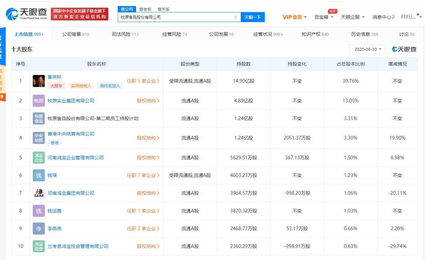Expand 股权结构 for 河南鸿宝企业管理有限公司

click(x=148, y=158)
